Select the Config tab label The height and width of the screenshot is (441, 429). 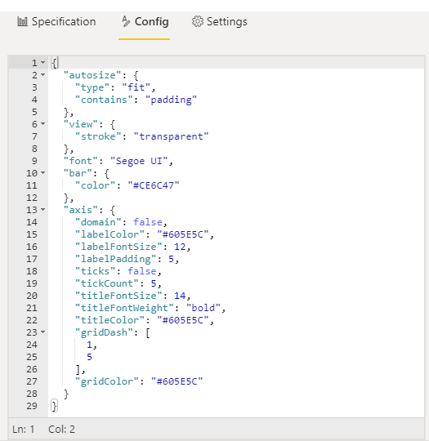tap(152, 22)
